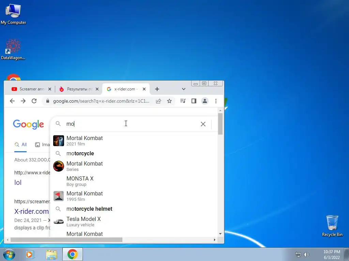
Task: Reload the current Google page
Action: pos(34,101)
